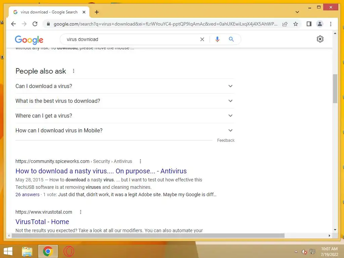Minimize the Chrome window

point(309,7)
